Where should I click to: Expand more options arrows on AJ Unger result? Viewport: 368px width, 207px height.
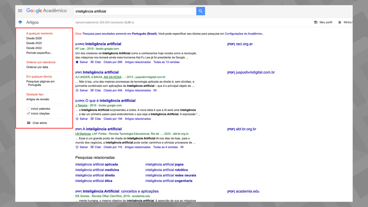pos(155,90)
